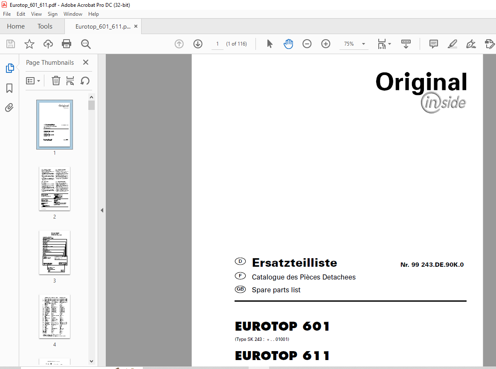
Task: Click the 'Ersatzteilliste' heading text
Action: click(x=295, y=263)
